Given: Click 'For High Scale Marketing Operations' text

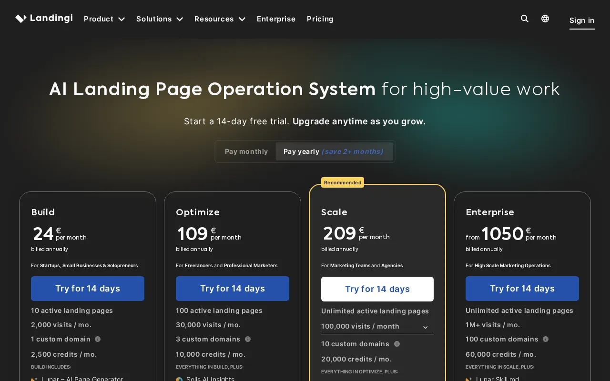Looking at the screenshot, I should click(x=508, y=265).
